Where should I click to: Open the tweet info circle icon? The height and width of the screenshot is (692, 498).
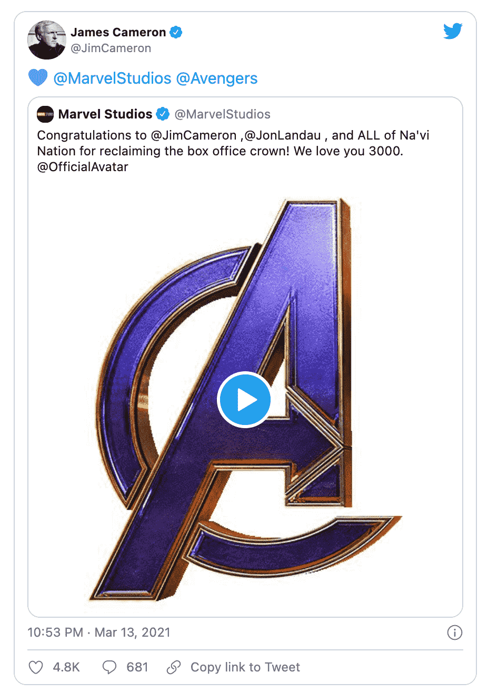click(454, 632)
